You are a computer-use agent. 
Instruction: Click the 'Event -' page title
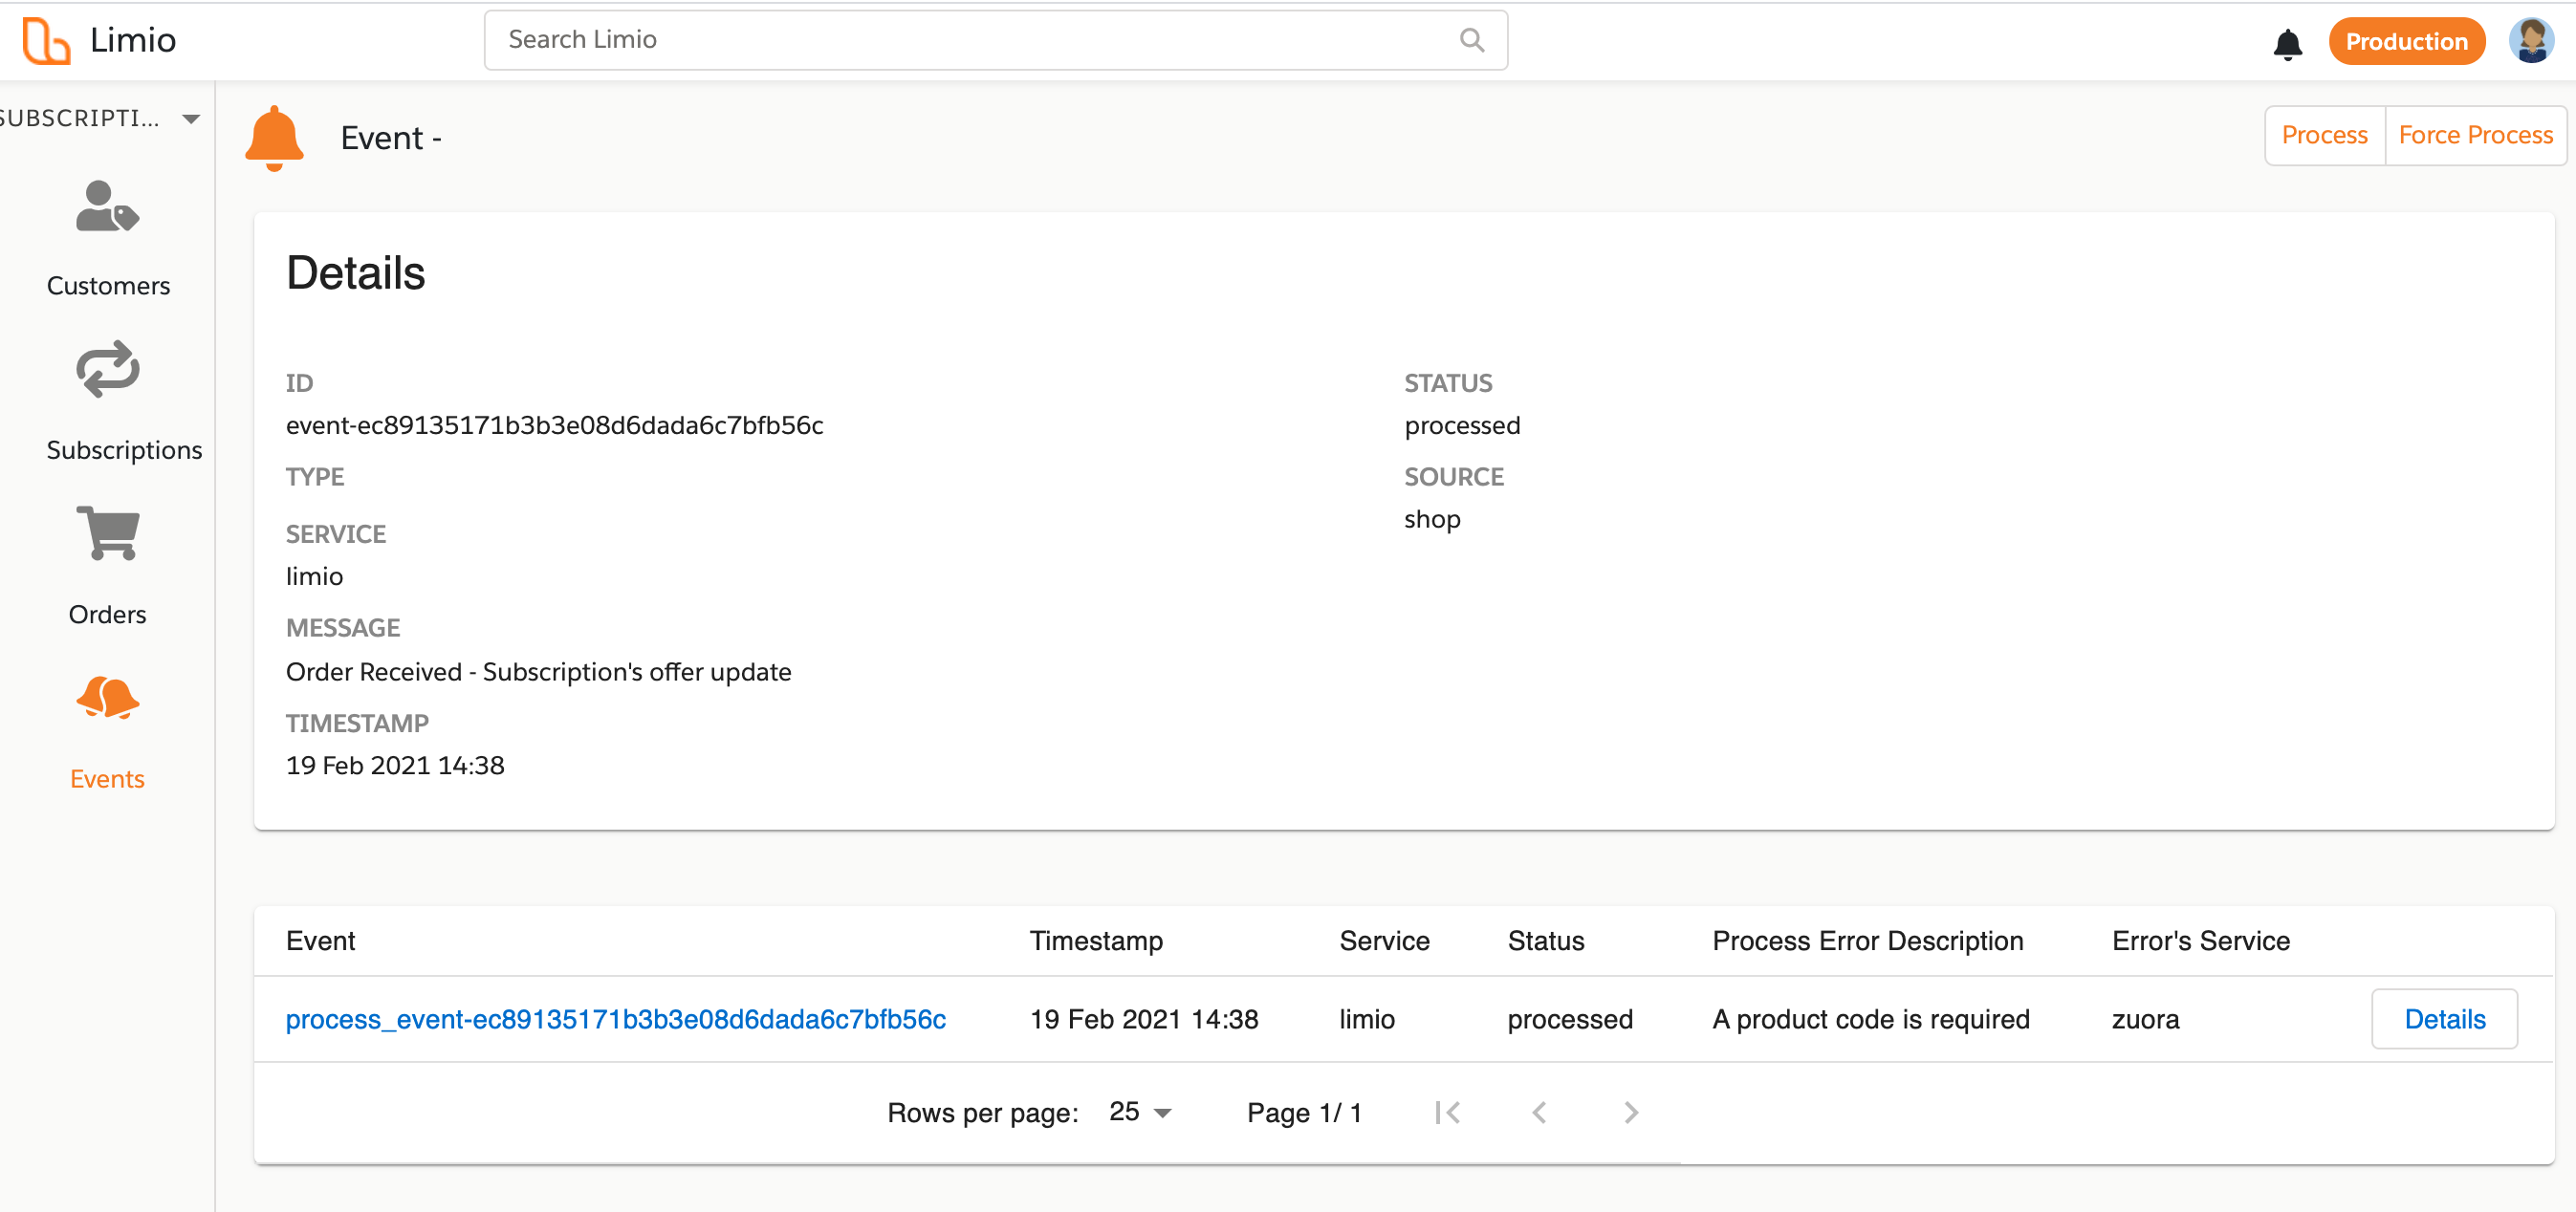click(x=391, y=138)
